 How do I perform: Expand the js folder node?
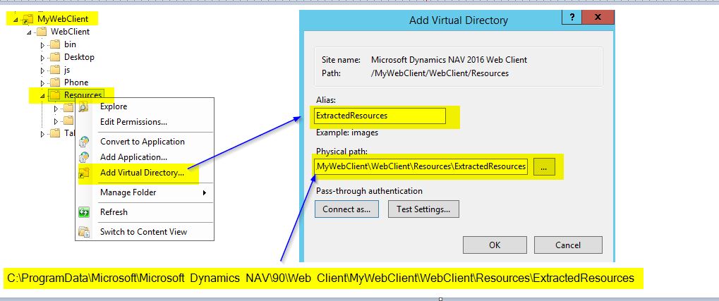click(42, 70)
